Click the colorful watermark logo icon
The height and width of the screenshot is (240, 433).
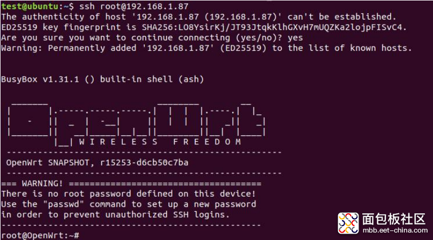348,223
